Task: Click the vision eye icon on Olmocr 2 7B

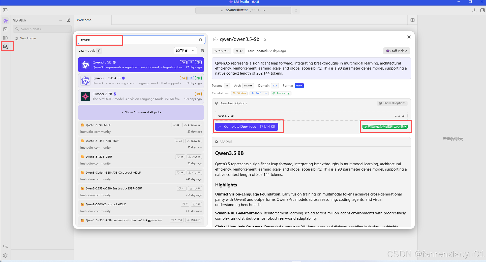Action: pyautogui.click(x=198, y=94)
